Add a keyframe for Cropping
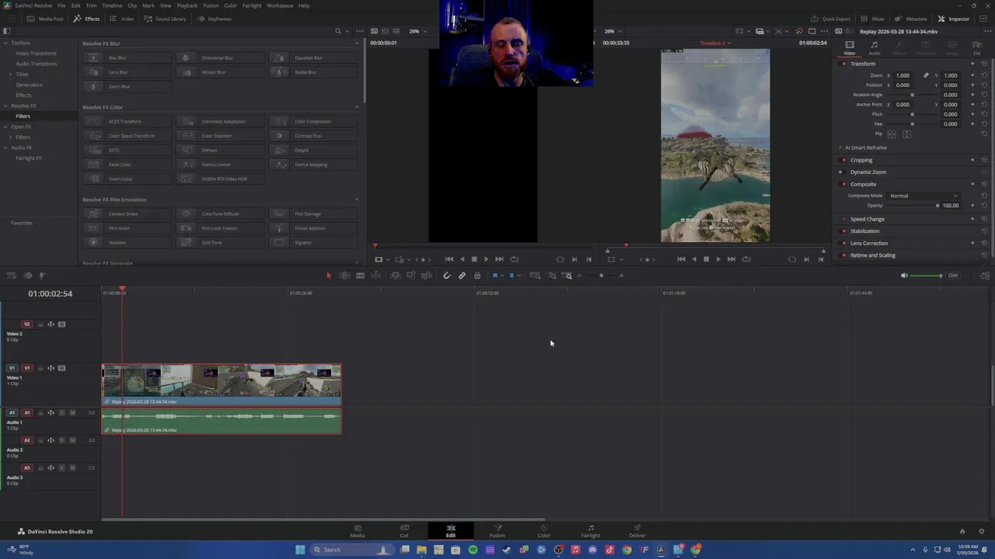995x559 pixels. pos(972,160)
